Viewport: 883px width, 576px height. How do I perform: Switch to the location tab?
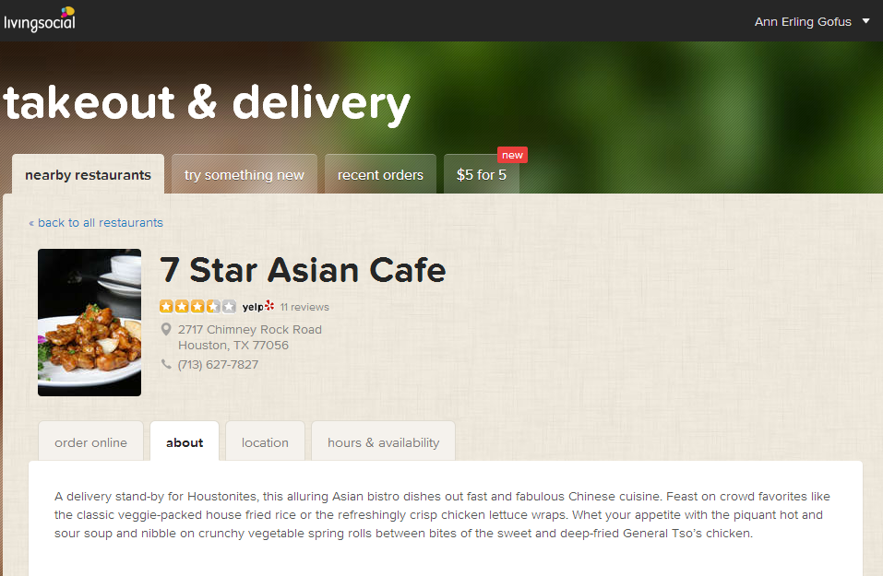click(x=265, y=442)
